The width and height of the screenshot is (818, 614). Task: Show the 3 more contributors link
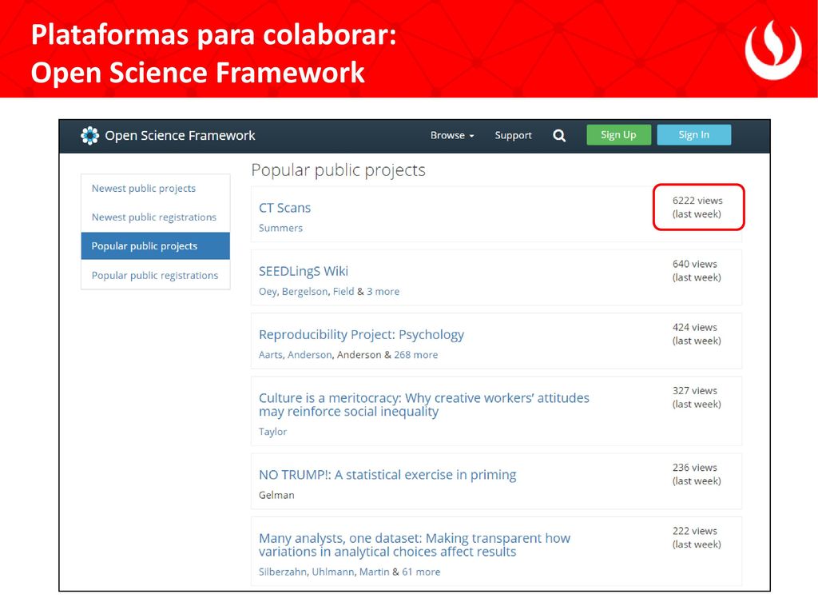click(383, 291)
